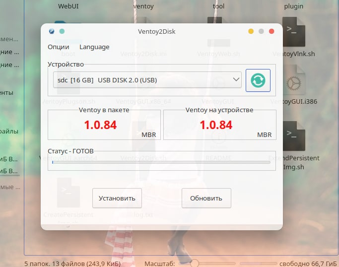Image resolution: width=339 pixels, height=267 pixels.
Task: Close Ventoy2Disk with the red button
Action: (x=271, y=31)
